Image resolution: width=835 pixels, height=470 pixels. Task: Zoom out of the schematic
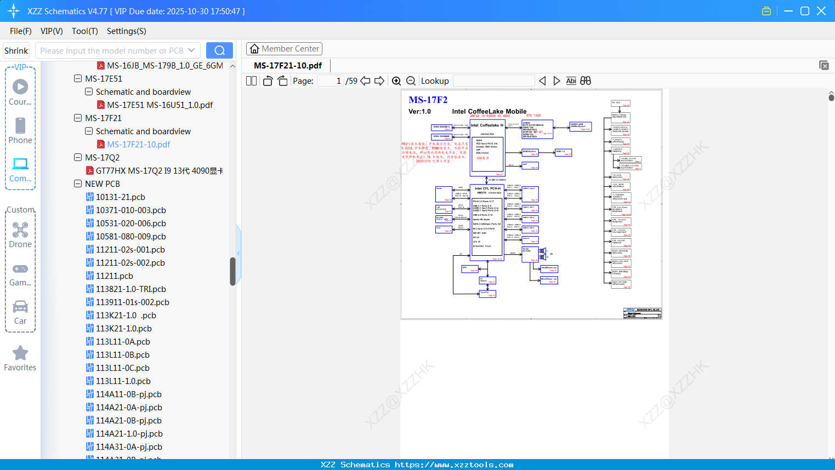411,81
